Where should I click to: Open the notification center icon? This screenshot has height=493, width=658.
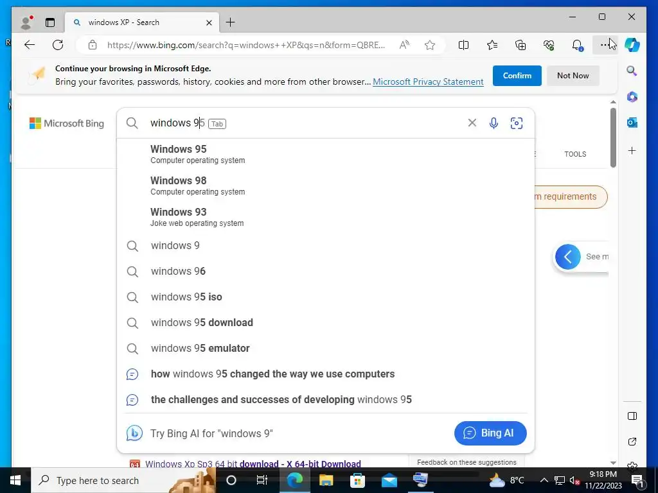(x=638, y=480)
